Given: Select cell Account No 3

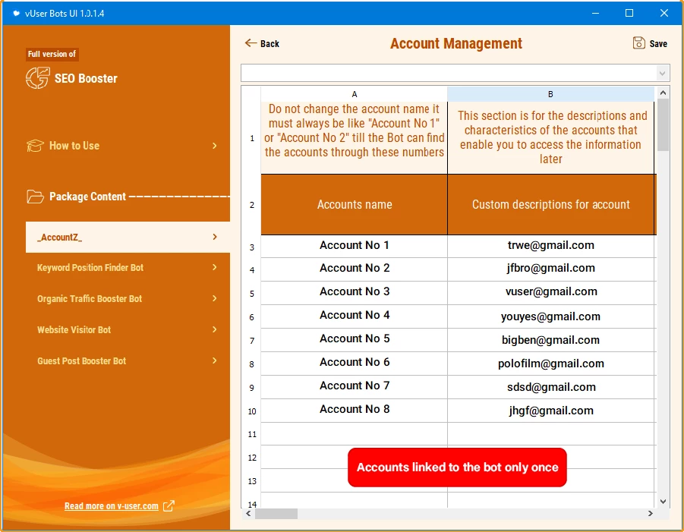Looking at the screenshot, I should (x=355, y=291).
